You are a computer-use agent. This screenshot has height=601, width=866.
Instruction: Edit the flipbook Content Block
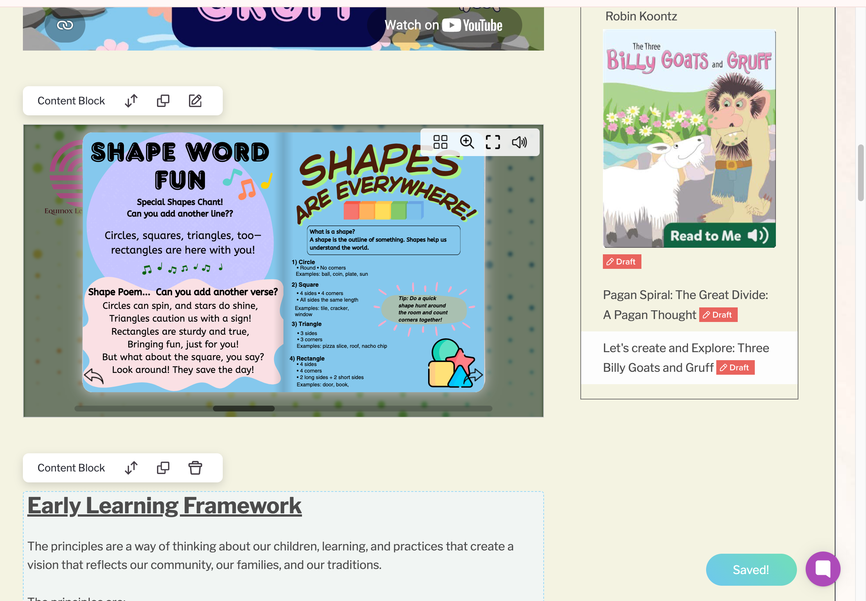click(195, 100)
